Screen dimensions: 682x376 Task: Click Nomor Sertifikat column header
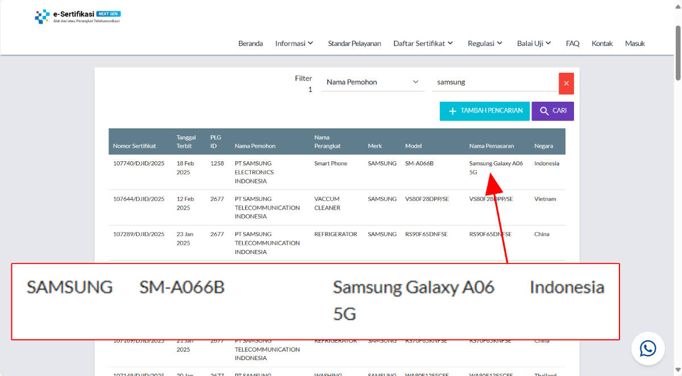pyautogui.click(x=135, y=146)
